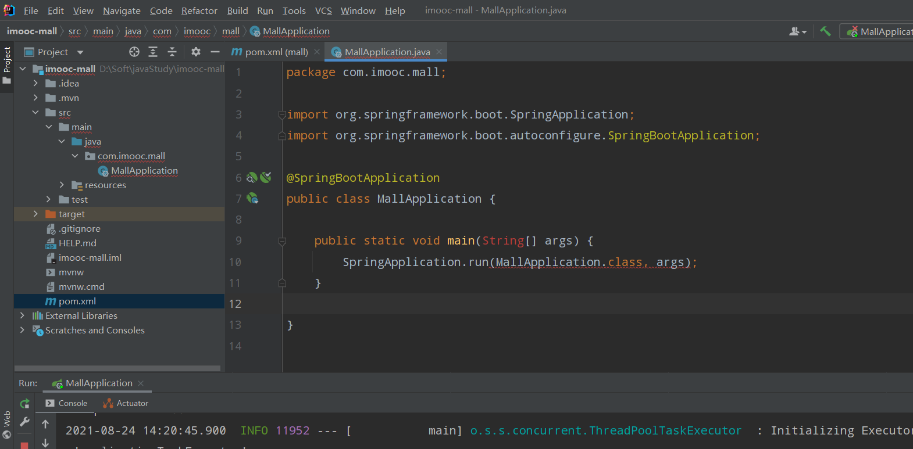Viewport: 913px width, 449px height.
Task: Click the horizontal scrollbar in the Project panel
Action: [x=117, y=368]
